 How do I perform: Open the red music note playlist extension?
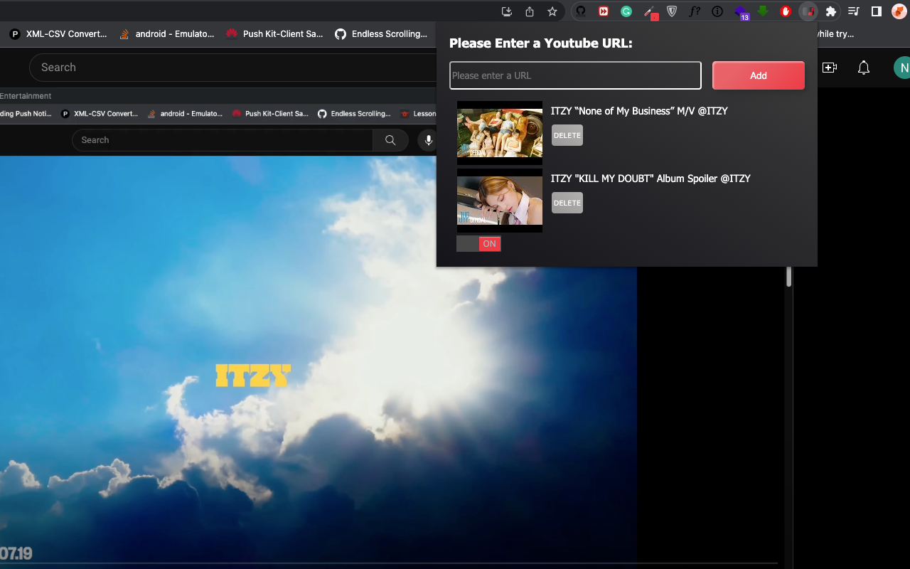pos(808,11)
